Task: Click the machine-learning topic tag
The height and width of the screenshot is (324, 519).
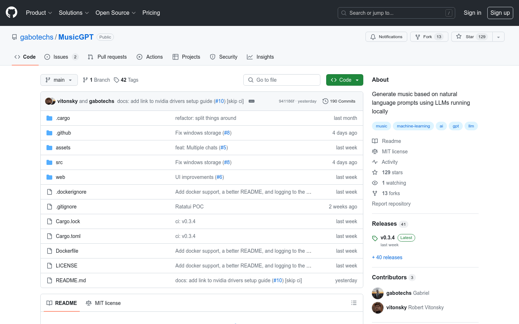Action: (413, 126)
